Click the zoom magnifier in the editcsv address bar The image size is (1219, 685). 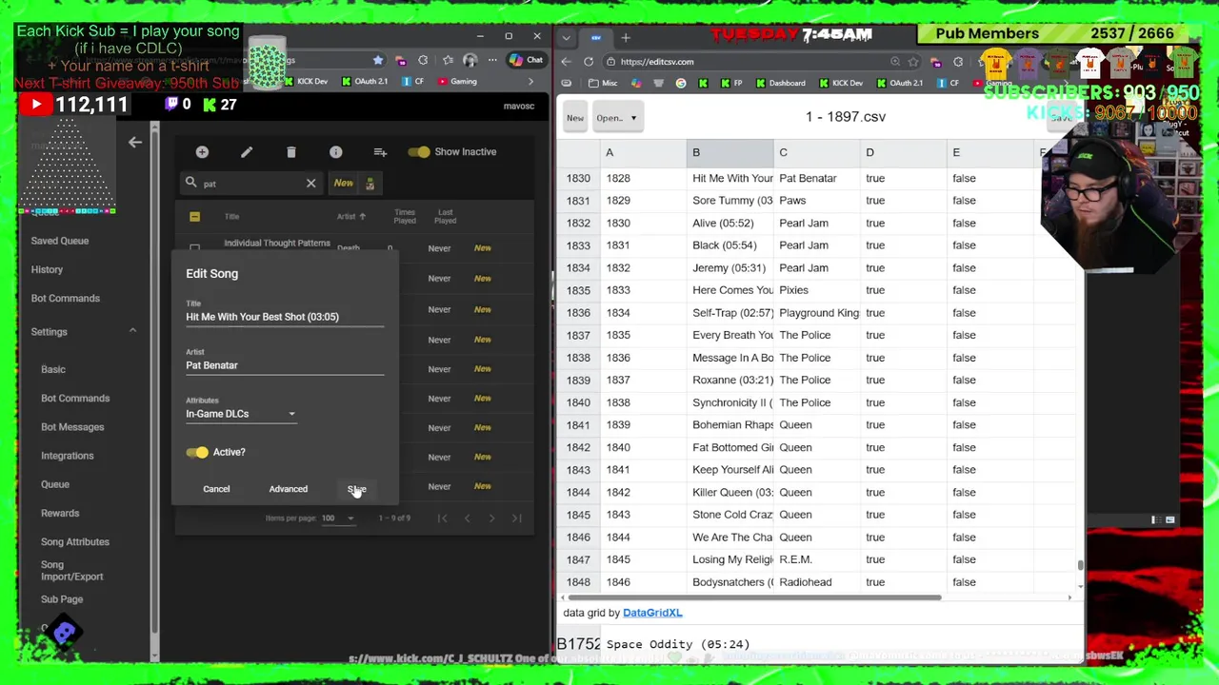coord(895,62)
